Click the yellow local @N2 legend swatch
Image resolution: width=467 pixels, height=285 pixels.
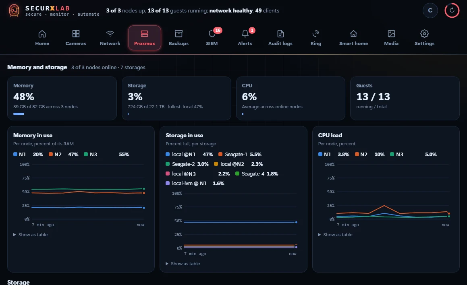click(216, 164)
